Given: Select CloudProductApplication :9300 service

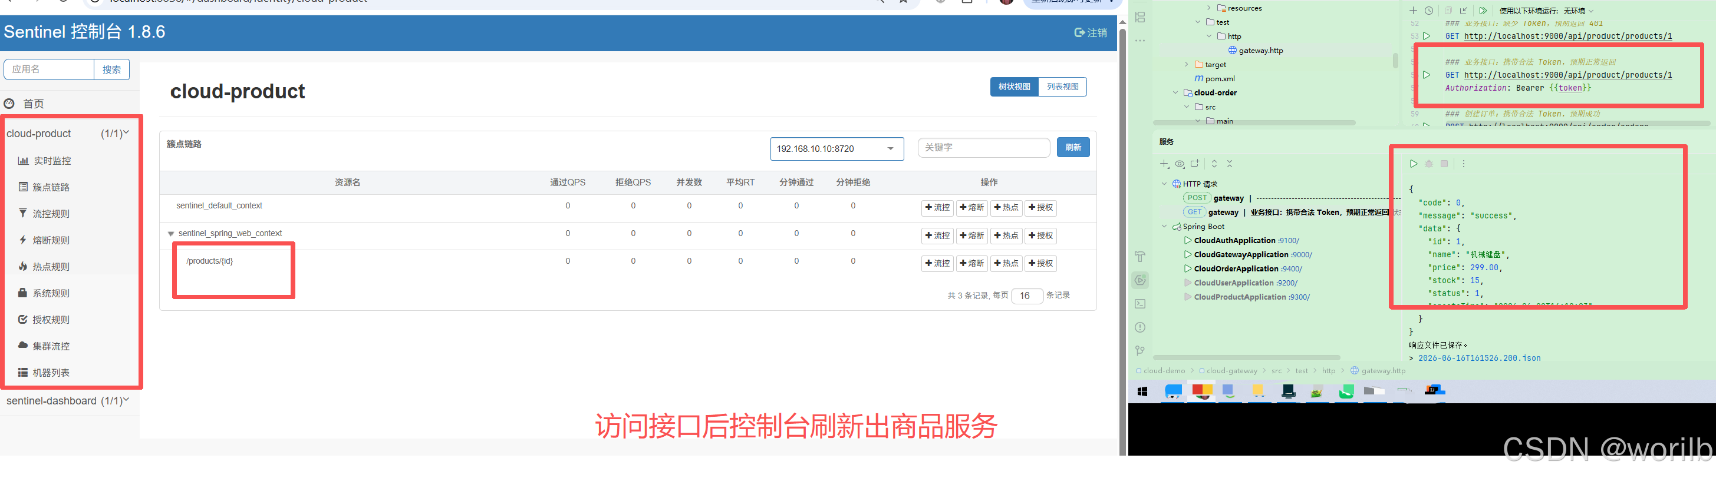Looking at the screenshot, I should point(1247,297).
